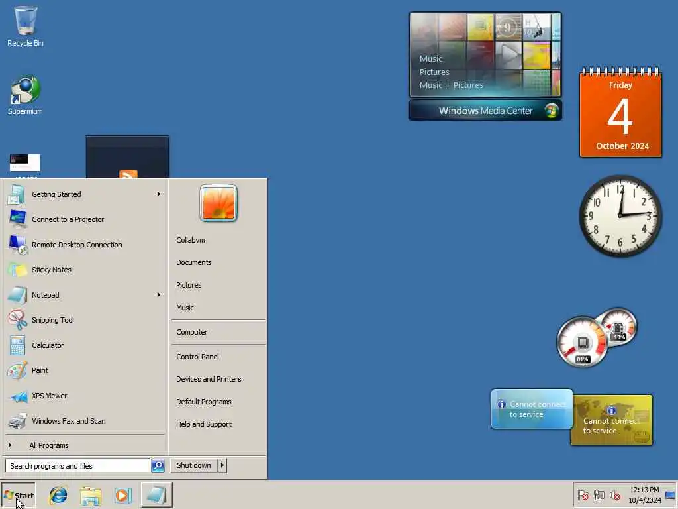Click the Windows orb in Media Center gadget
This screenshot has height=509, width=678.
[551, 111]
